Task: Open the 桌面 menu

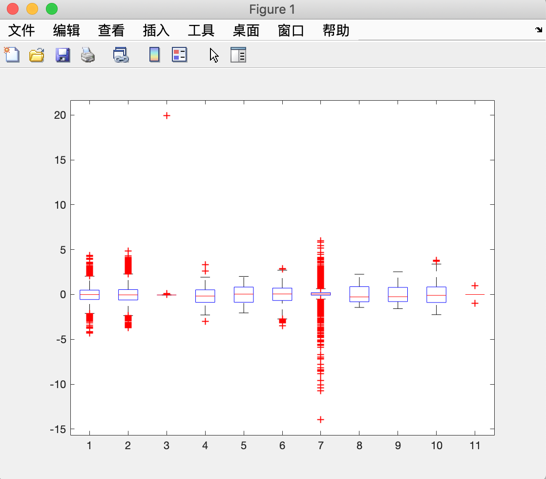Action: [x=246, y=30]
